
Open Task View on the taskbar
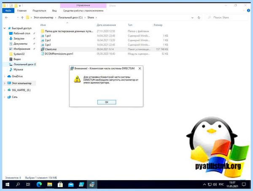(28, 185)
